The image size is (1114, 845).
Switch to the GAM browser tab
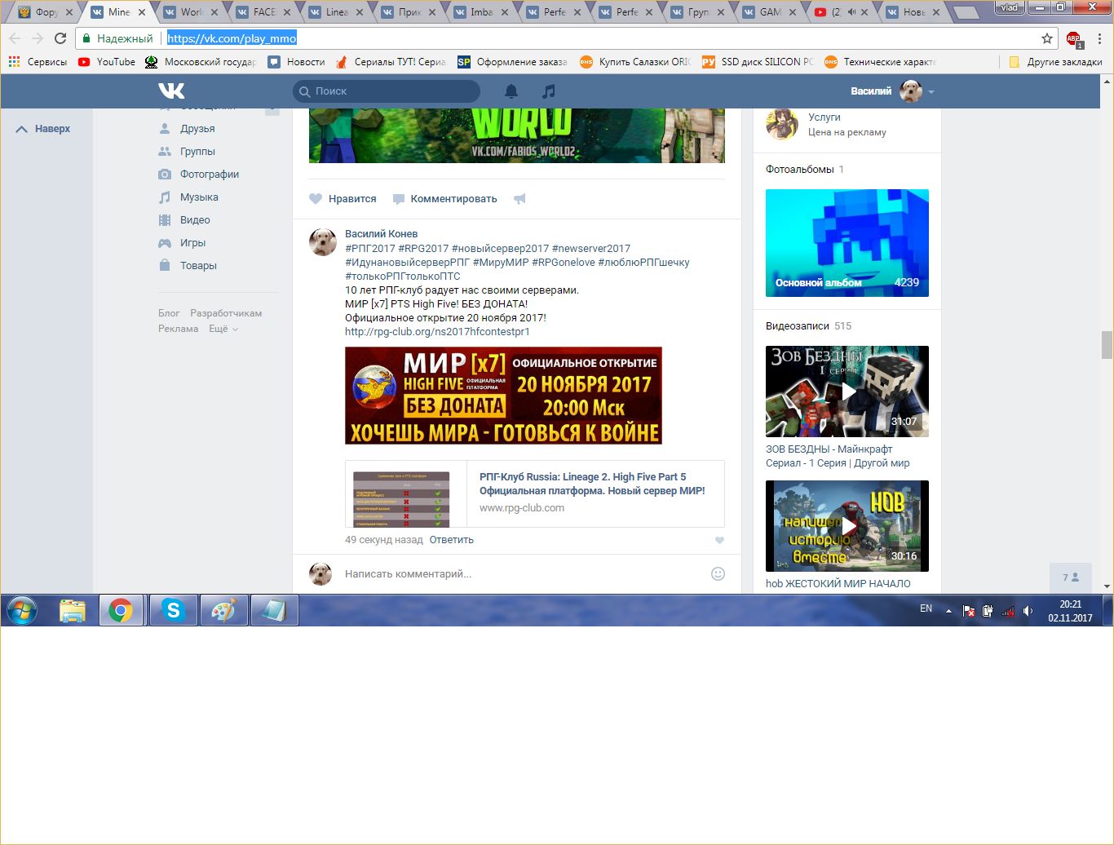point(770,12)
